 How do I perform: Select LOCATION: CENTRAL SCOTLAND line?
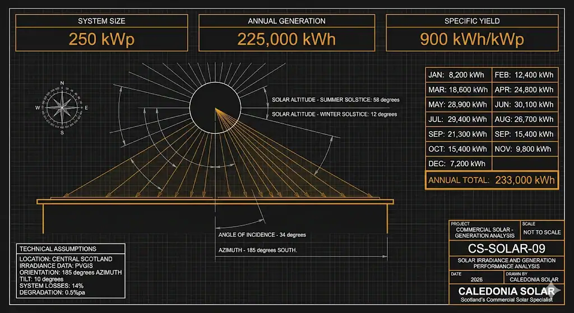point(66,259)
